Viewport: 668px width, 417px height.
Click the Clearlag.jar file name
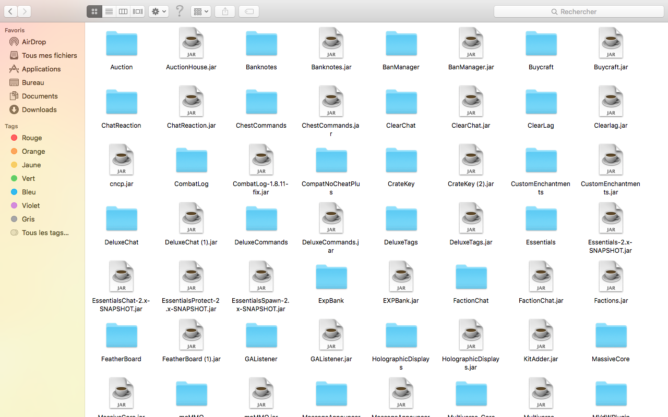611,126
